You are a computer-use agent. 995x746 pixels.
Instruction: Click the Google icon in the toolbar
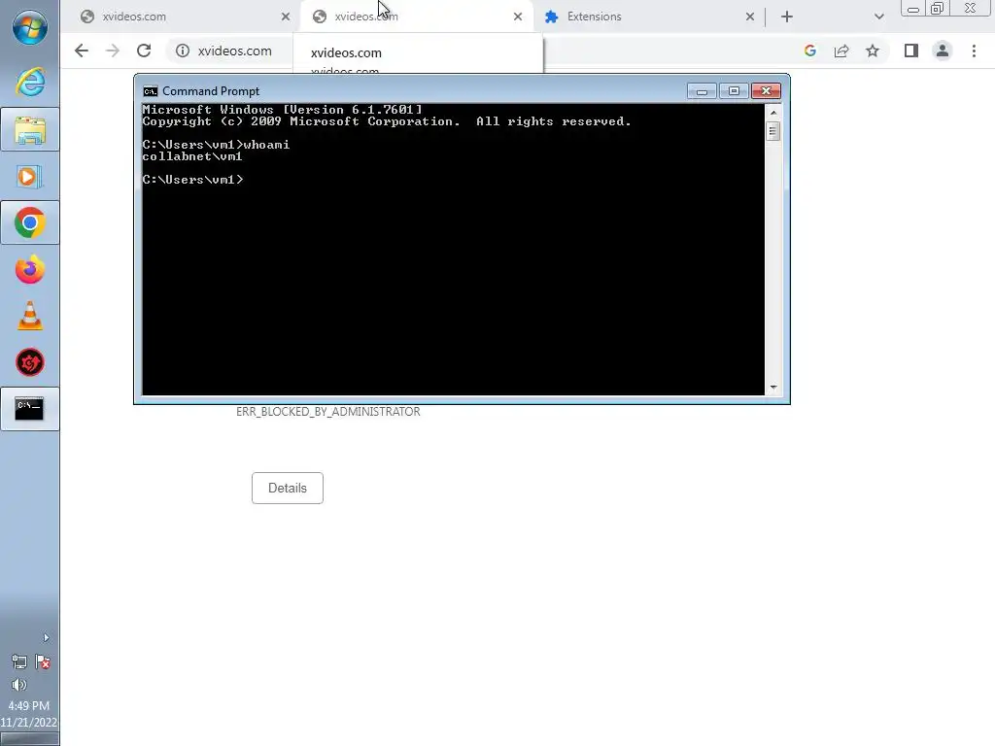810,51
